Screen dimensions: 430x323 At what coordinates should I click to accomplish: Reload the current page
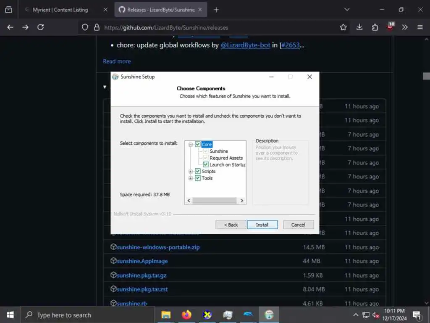(x=41, y=27)
